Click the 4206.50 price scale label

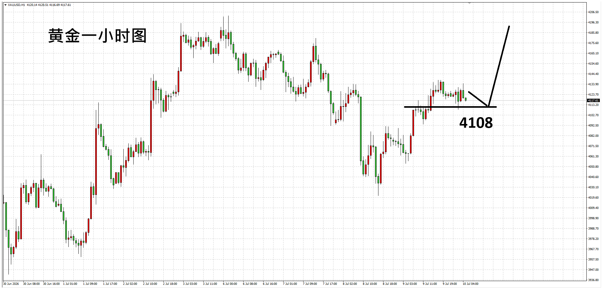pyautogui.click(x=593, y=12)
